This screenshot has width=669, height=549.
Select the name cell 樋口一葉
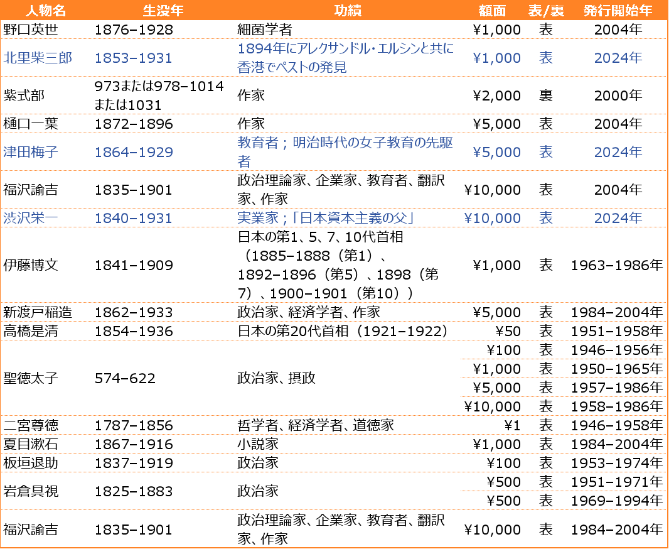point(30,123)
